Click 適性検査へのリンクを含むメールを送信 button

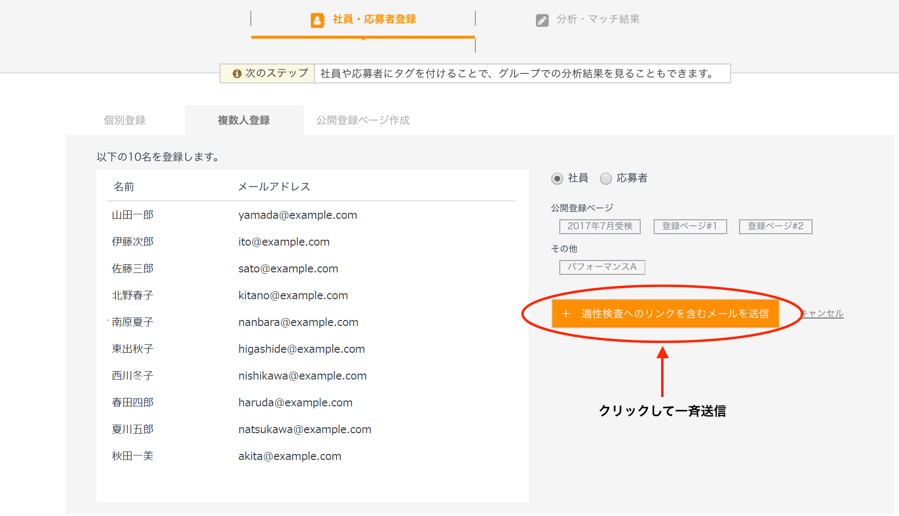click(666, 314)
